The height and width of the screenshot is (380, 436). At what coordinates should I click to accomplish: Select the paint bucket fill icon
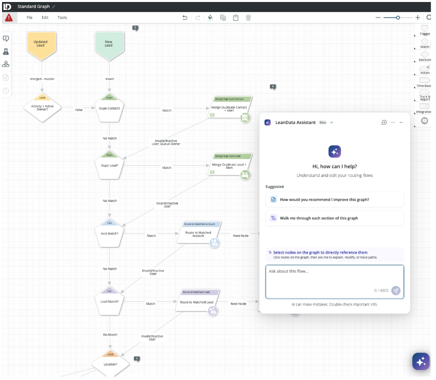click(210, 18)
